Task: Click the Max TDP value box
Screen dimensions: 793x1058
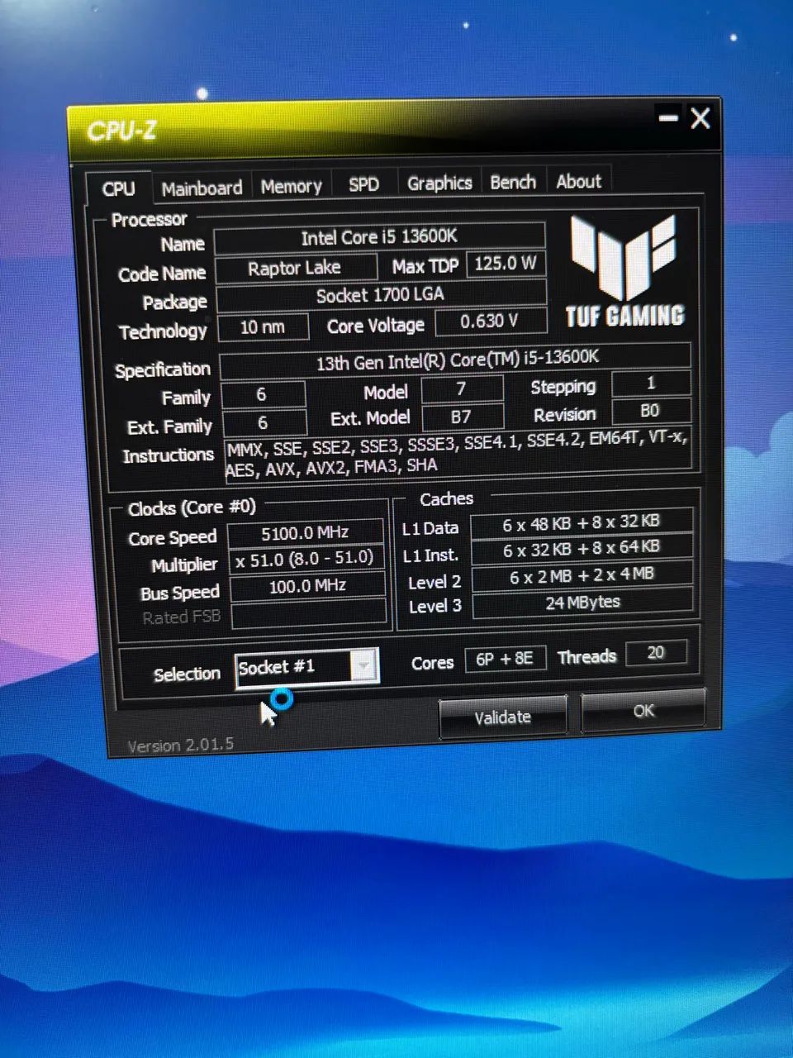Action: click(505, 264)
